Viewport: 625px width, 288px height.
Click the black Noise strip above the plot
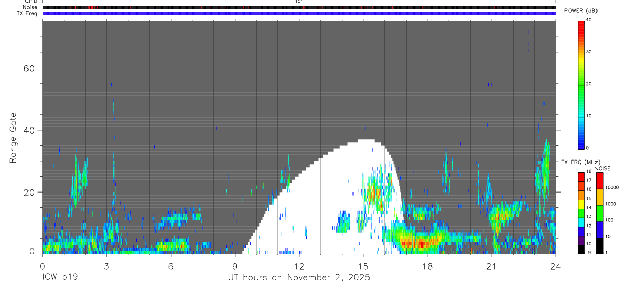(x=299, y=7)
